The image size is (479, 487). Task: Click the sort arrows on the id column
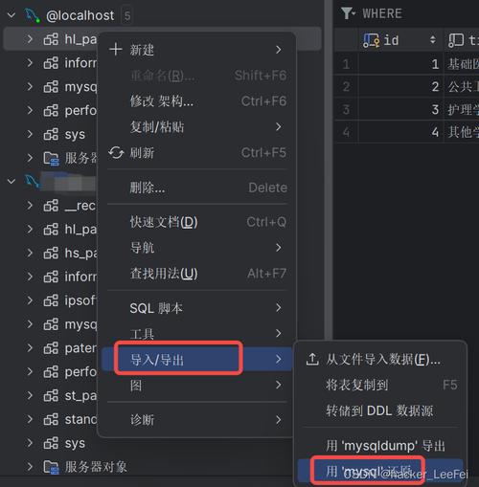433,40
